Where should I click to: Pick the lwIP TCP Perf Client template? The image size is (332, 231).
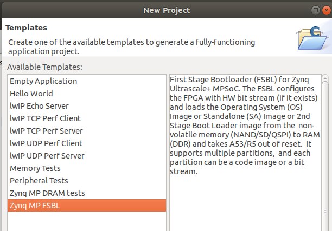45,118
